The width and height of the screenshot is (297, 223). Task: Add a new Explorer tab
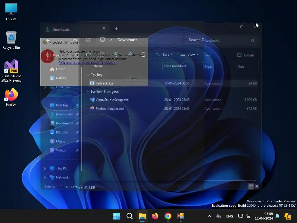click(117, 28)
